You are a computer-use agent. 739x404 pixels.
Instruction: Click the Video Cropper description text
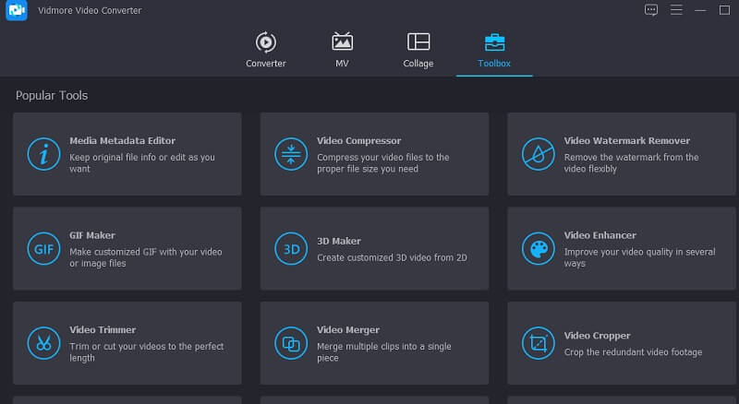pos(633,352)
